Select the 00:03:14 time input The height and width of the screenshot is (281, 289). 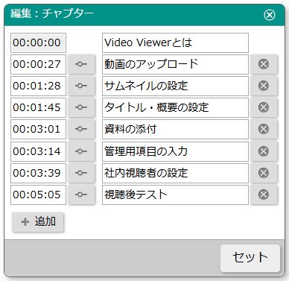click(x=38, y=151)
